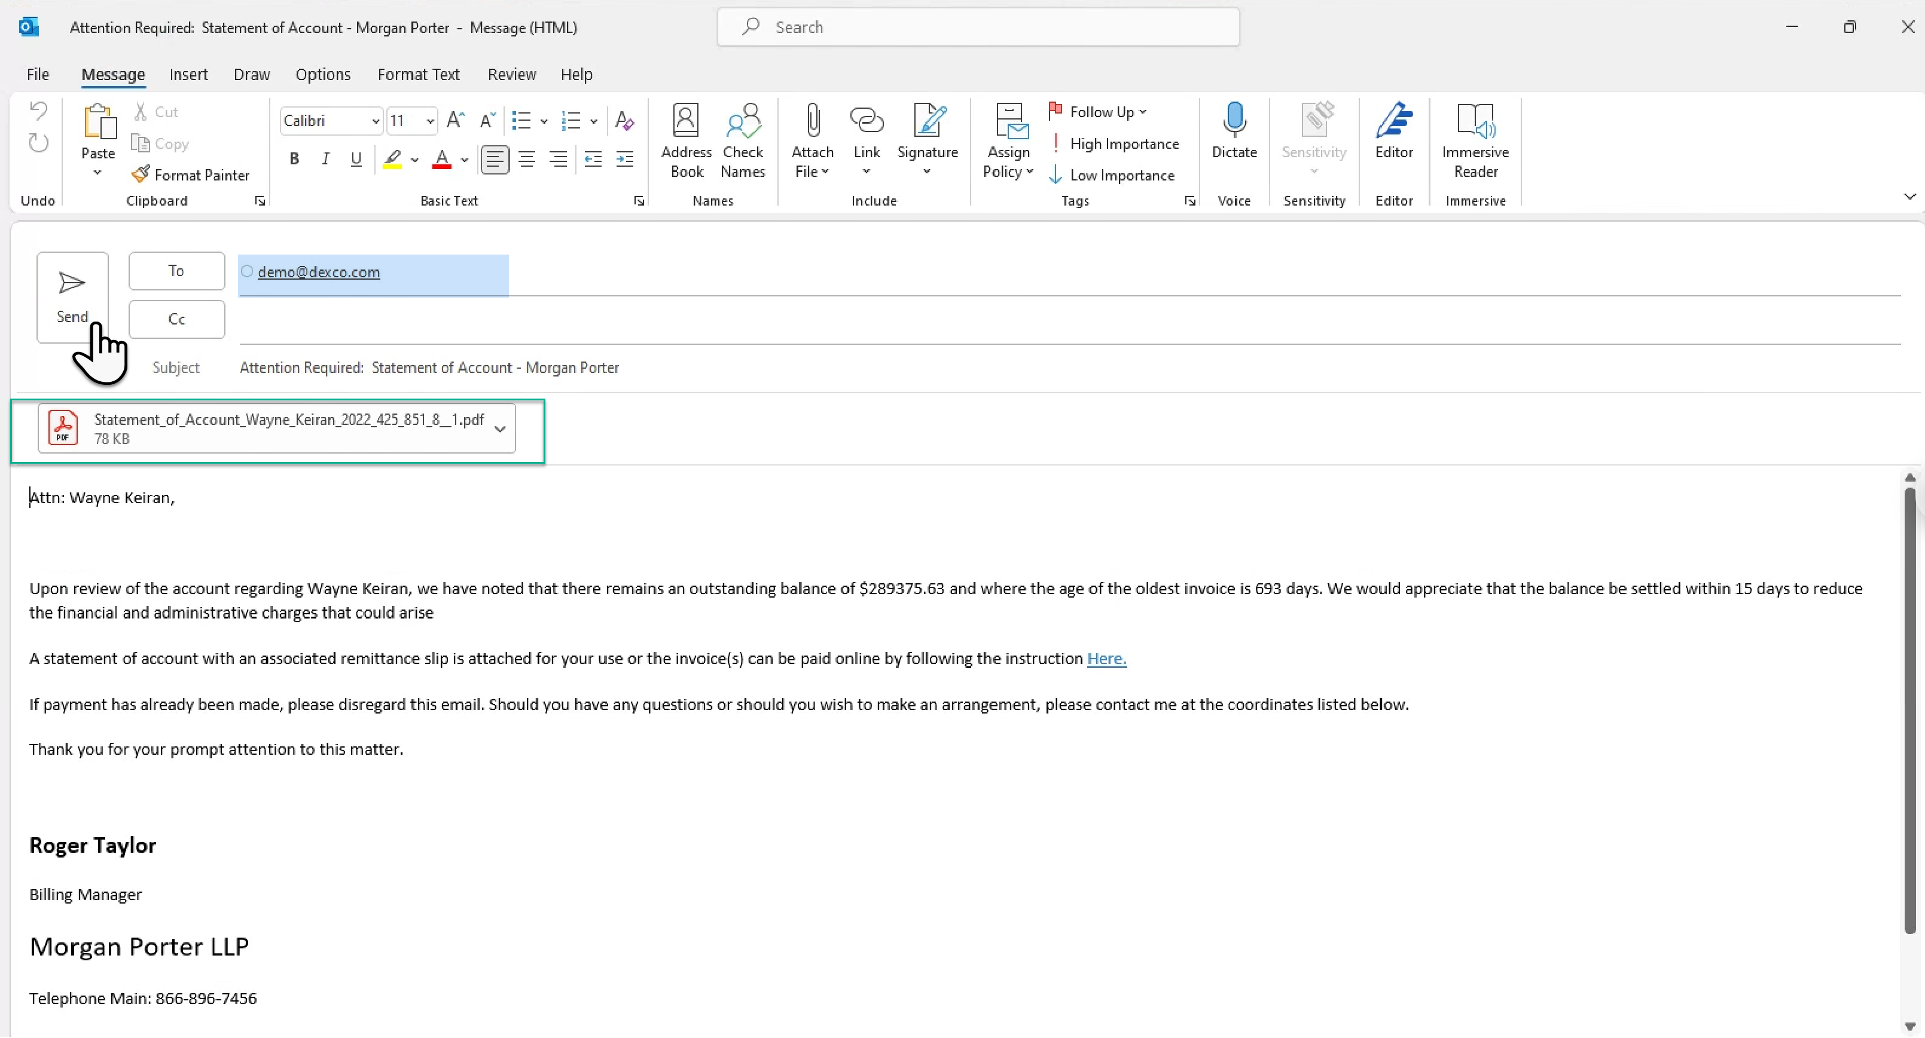The width and height of the screenshot is (1925, 1038).
Task: Click the Search box in title bar
Action: pyautogui.click(x=978, y=27)
